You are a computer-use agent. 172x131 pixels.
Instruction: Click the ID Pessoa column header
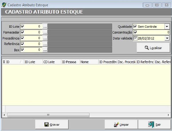tap(70, 62)
